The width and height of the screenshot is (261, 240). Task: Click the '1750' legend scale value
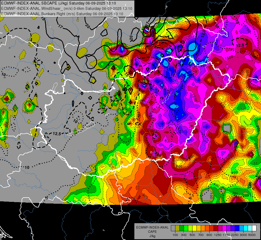pyautogui.click(x=226, y=235)
